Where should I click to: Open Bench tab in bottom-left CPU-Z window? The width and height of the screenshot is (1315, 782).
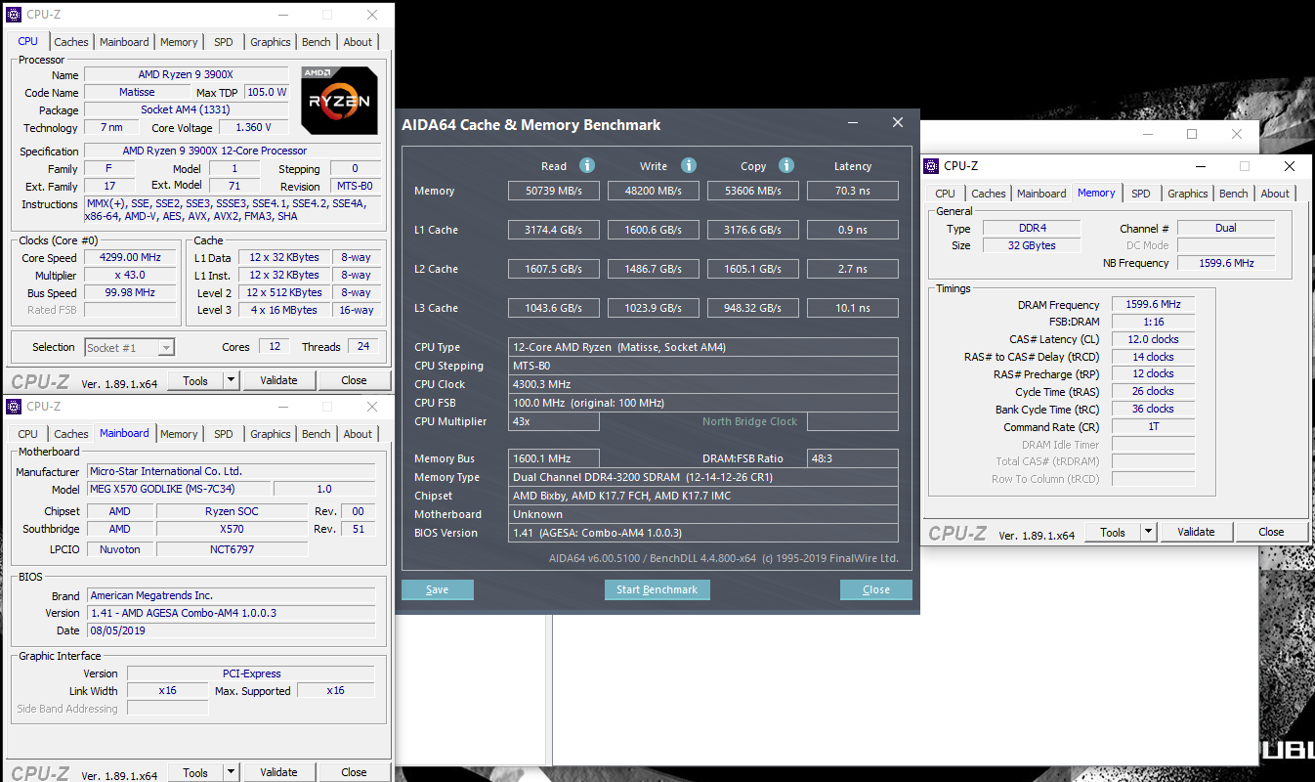click(x=317, y=434)
